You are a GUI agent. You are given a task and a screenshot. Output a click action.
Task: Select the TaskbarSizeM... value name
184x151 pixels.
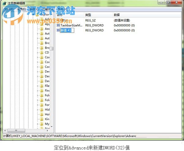[71, 25]
